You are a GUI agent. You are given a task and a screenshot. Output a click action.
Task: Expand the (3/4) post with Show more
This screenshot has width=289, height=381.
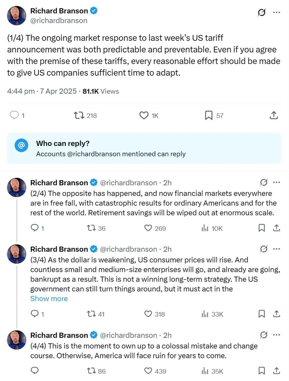(x=49, y=299)
